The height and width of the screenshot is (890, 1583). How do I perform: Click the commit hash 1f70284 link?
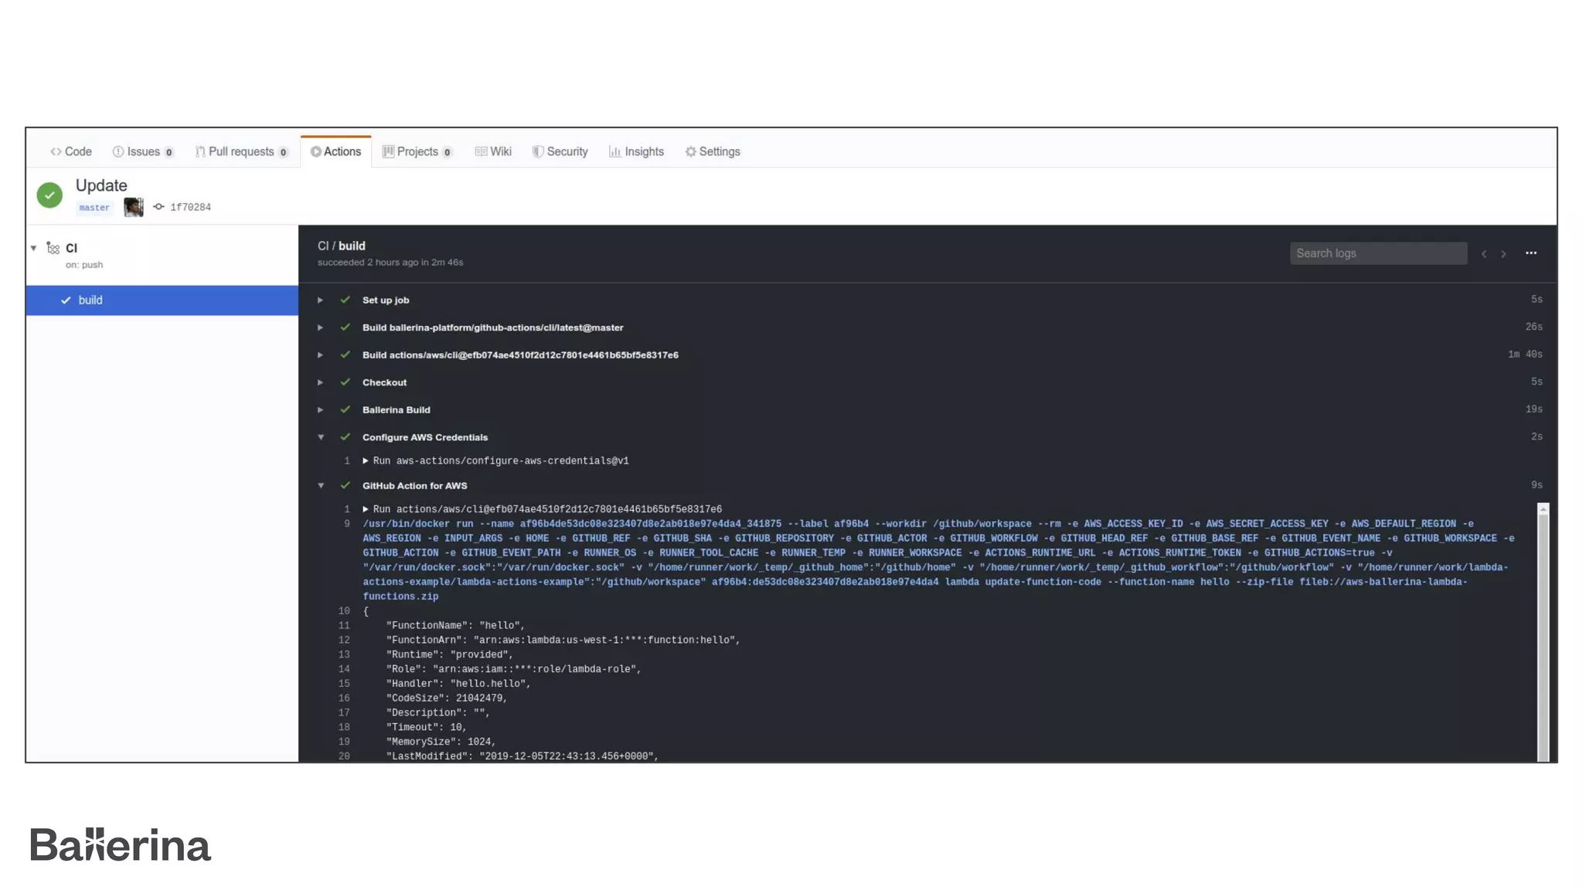click(x=190, y=207)
